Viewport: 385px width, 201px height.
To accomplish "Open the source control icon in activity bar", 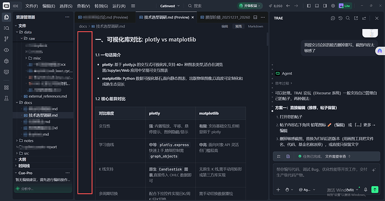I will pos(6,39).
